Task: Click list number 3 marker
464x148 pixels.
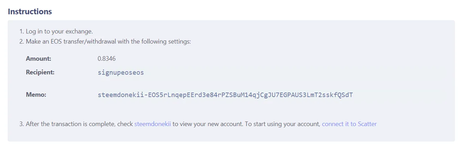Action: 21,124
